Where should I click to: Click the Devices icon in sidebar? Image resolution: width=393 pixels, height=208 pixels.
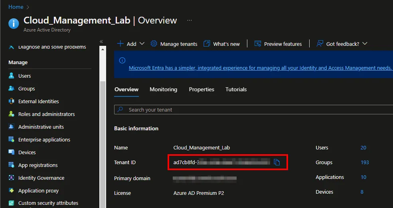coord(11,152)
